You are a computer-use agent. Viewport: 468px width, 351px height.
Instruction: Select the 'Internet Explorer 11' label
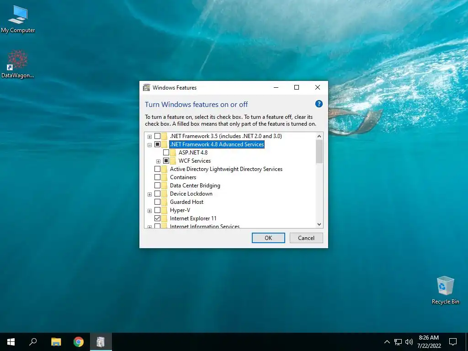tap(193, 218)
